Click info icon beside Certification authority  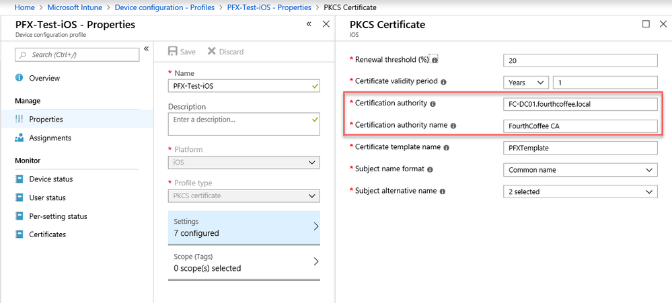(x=433, y=104)
